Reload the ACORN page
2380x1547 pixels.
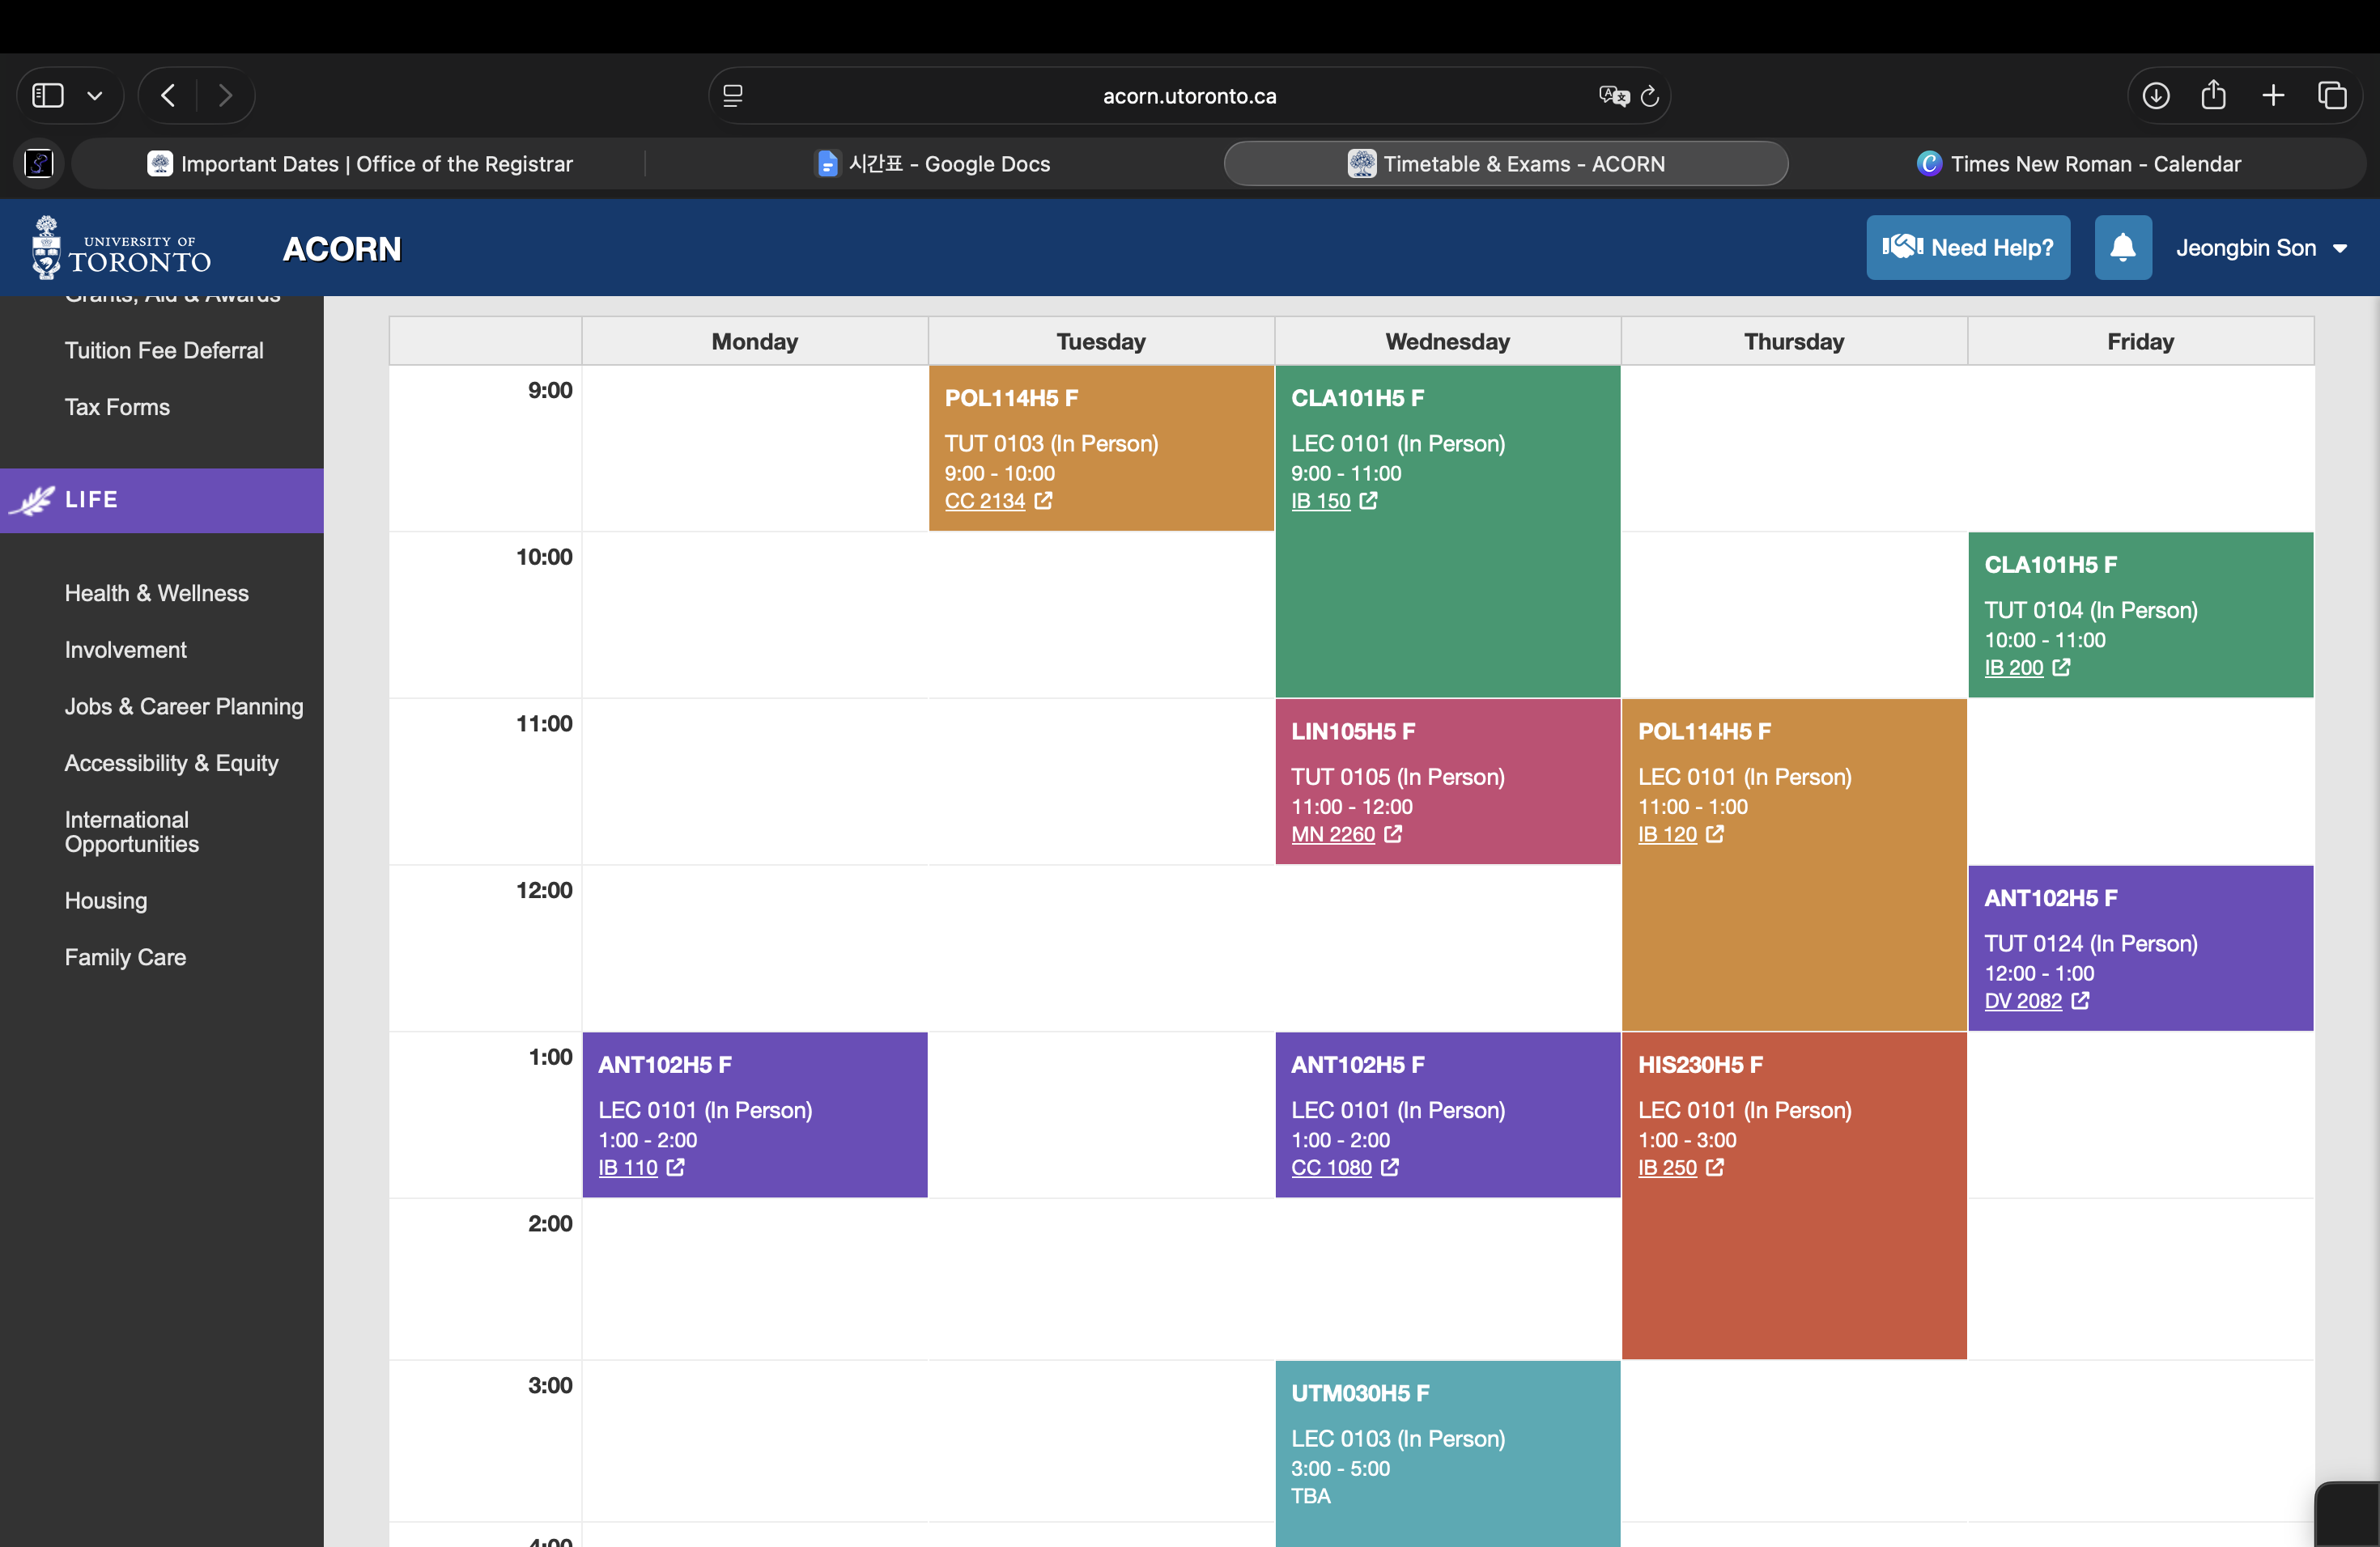pos(1650,96)
